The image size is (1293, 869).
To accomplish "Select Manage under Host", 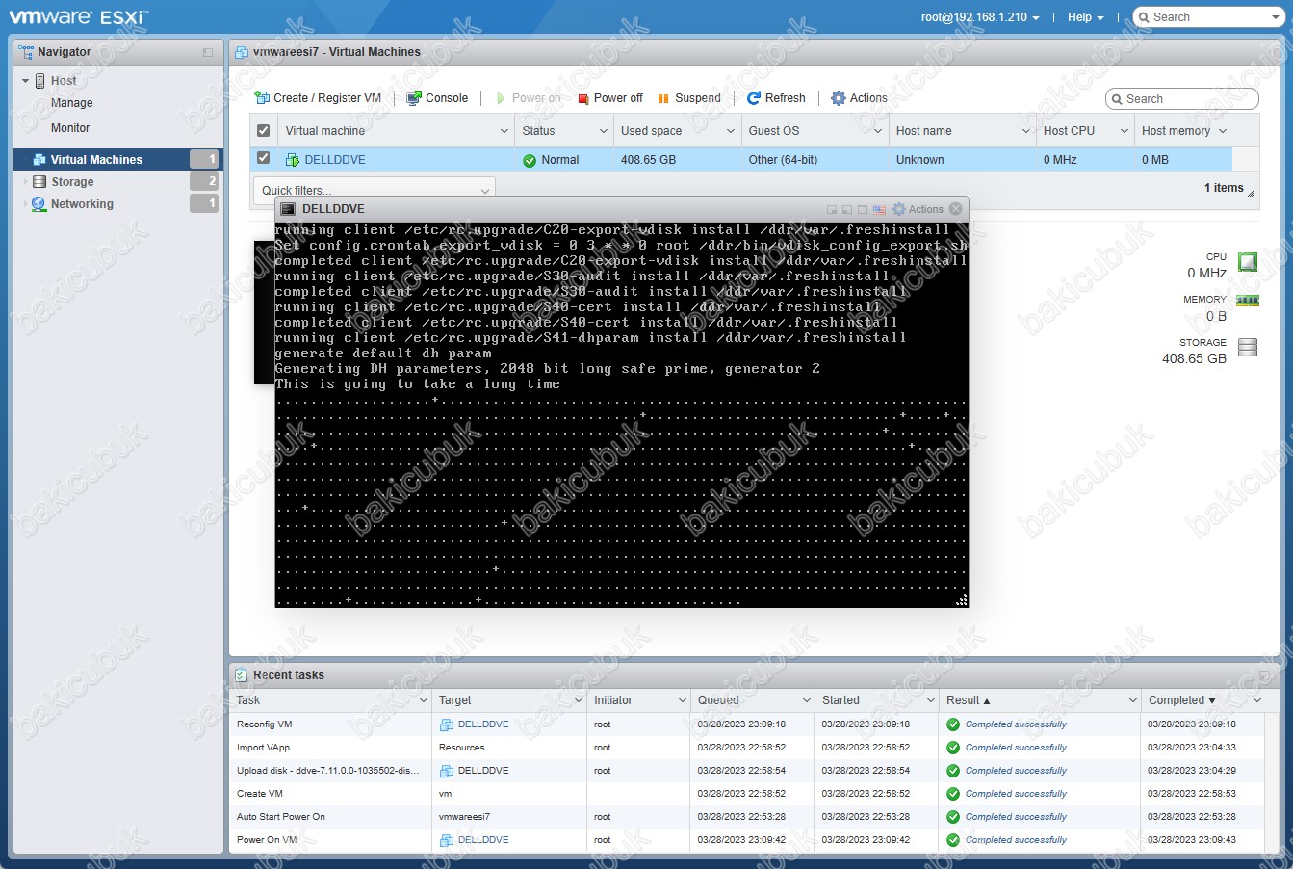I will 72,103.
